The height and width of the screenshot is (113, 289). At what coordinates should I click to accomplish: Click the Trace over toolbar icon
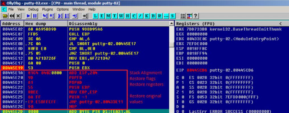(x=67, y=16)
